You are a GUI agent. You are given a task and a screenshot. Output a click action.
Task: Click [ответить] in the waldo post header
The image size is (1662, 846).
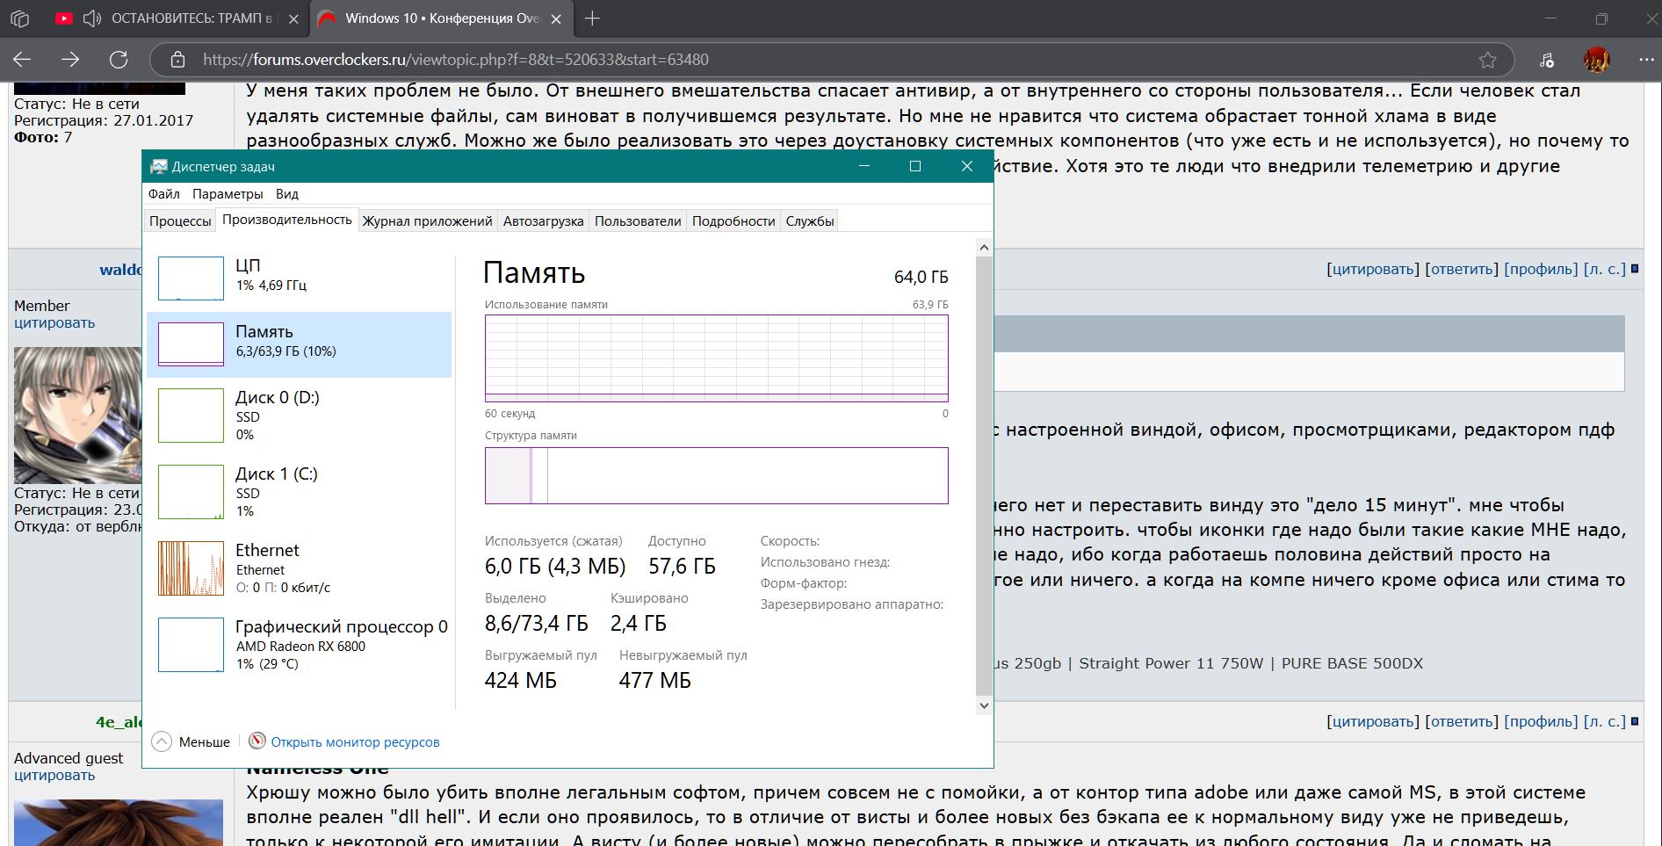tap(1462, 269)
